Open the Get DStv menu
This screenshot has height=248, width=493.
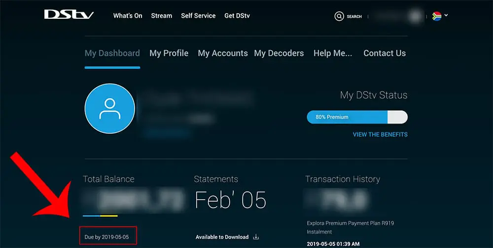click(x=237, y=16)
